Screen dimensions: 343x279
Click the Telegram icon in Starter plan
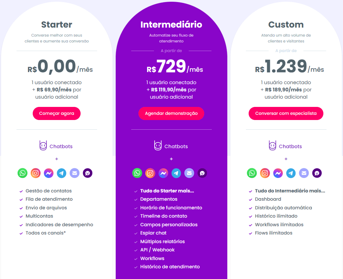pyautogui.click(x=62, y=173)
